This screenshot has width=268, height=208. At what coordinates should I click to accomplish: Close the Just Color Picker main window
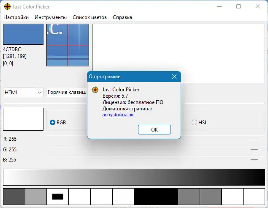(x=258, y=6)
